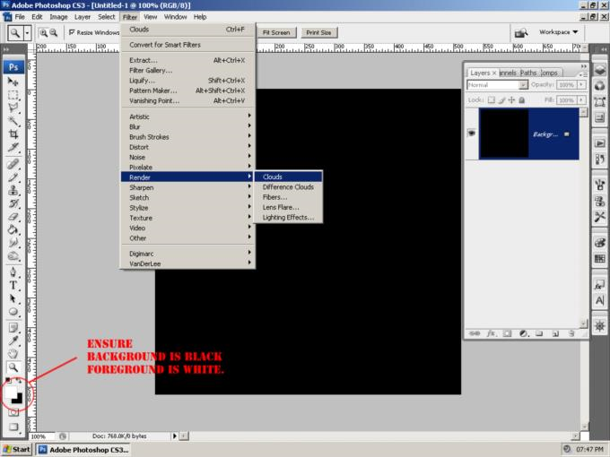Select the Rectangular Marquee tool
Image resolution: width=610 pixels, height=457 pixels.
(13, 94)
